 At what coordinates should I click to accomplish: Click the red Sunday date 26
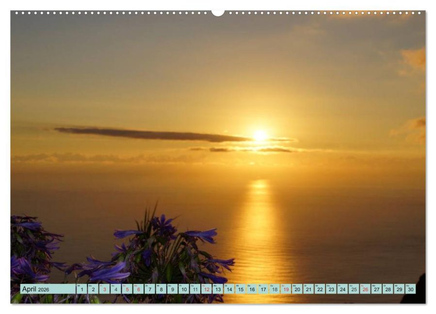(x=365, y=289)
